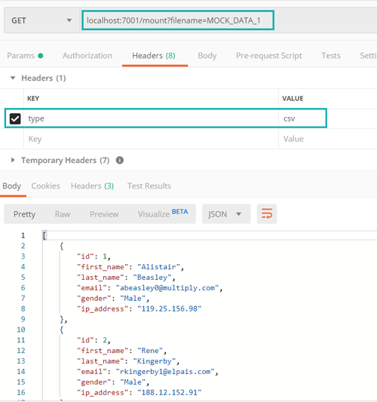
Task: Uncheck the type header checkbox
Action: (x=15, y=118)
